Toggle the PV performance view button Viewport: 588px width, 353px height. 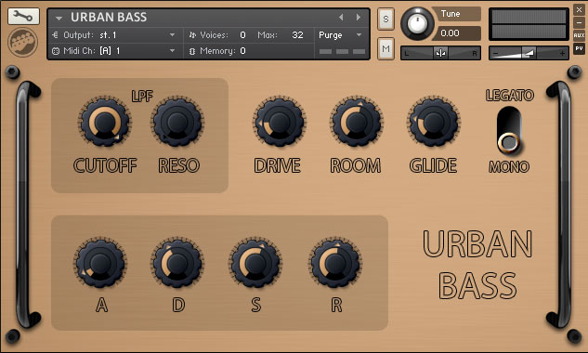point(579,48)
